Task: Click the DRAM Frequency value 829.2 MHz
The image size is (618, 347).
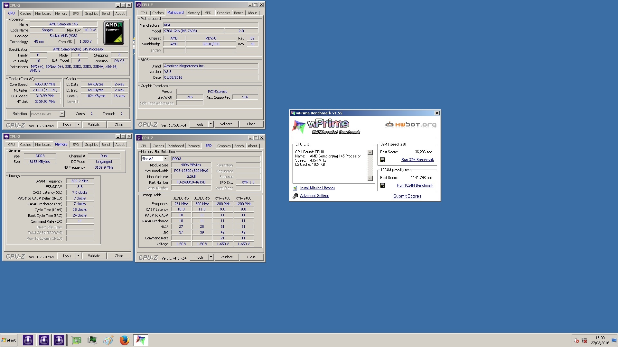Action: (x=80, y=181)
